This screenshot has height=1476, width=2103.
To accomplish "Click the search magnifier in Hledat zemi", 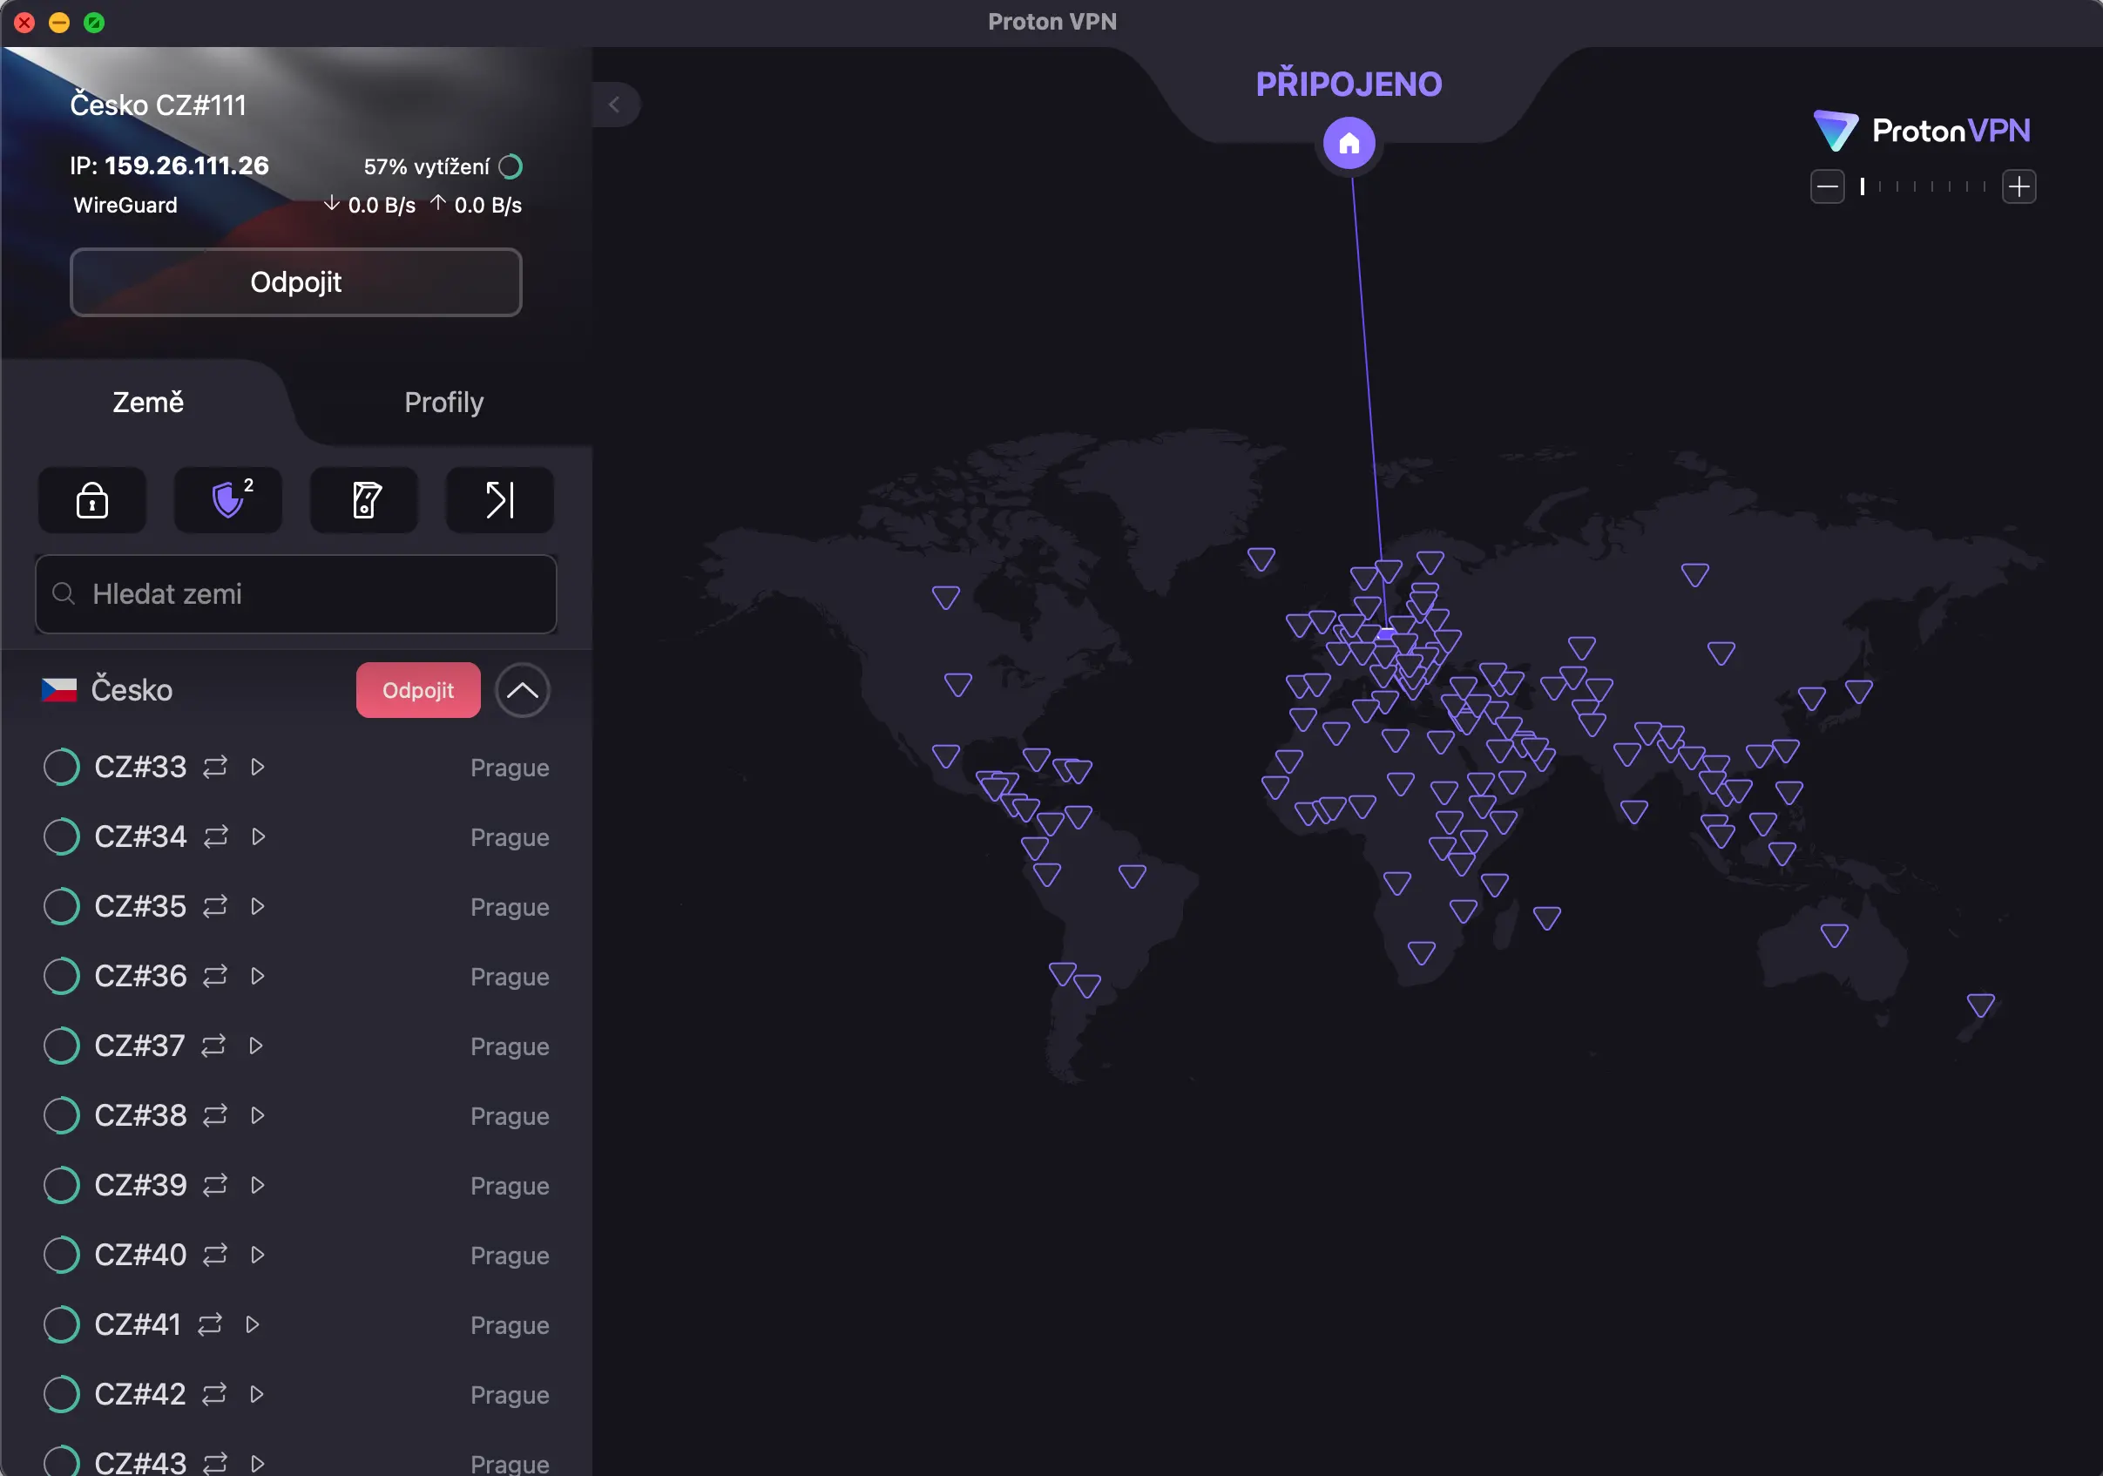I will pos(64,593).
